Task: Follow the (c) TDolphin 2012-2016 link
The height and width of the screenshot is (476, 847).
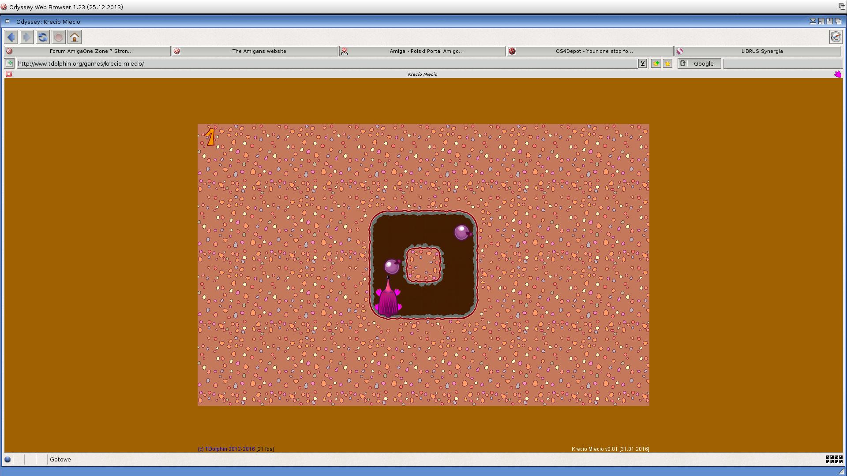Action: [226, 449]
